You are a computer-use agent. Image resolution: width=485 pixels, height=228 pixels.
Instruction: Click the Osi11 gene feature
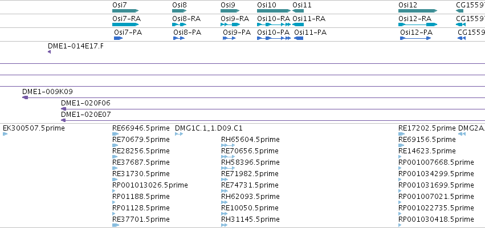pos(298,11)
